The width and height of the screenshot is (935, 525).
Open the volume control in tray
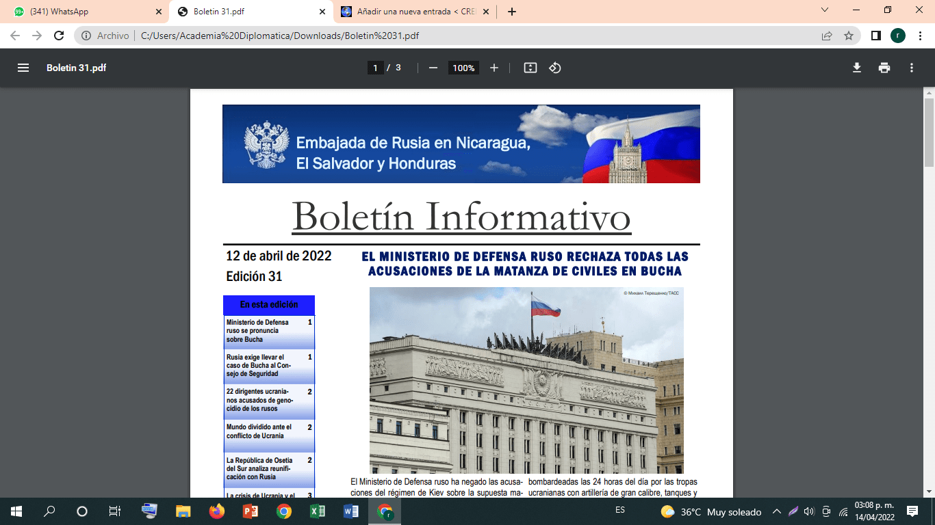tap(809, 511)
